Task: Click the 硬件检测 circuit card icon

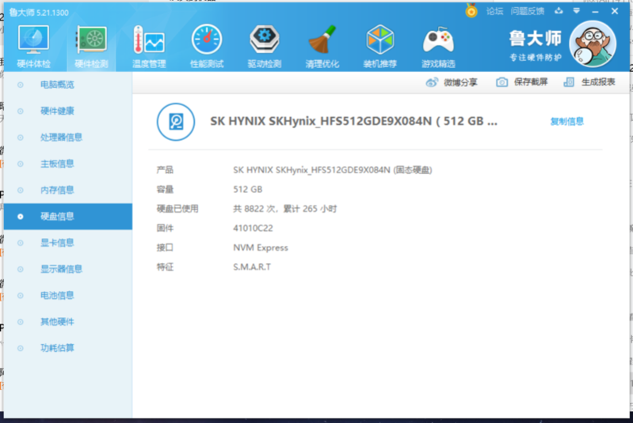Action: 91,44
